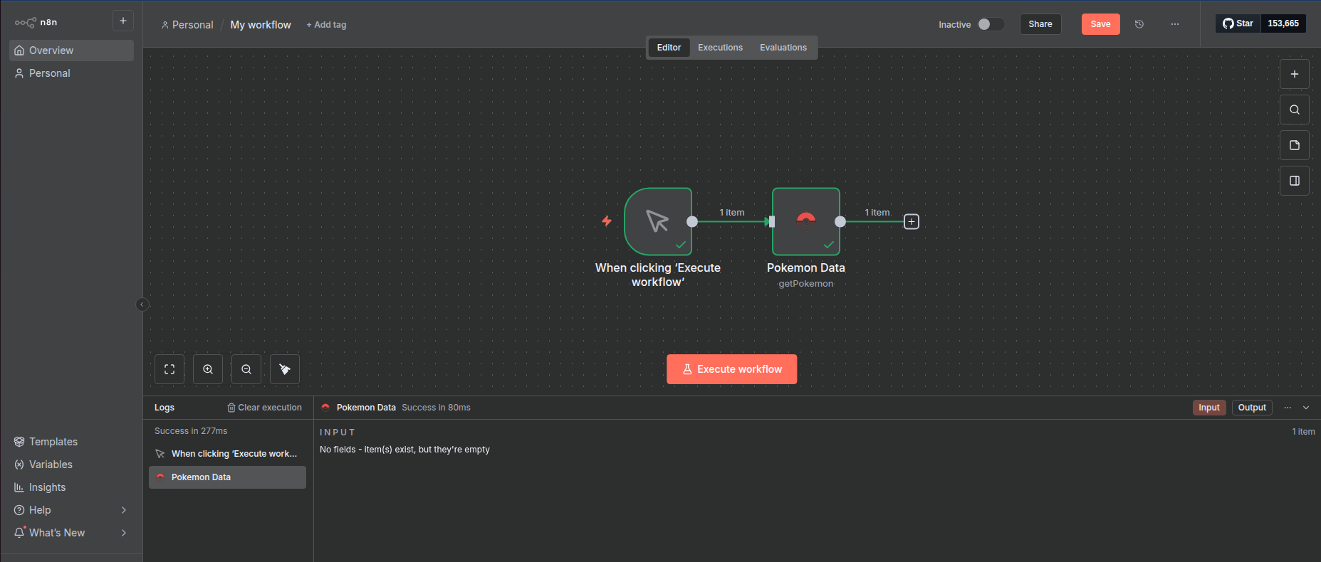The image size is (1321, 562).
Task: Click the Execute workflow button
Action: click(x=732, y=369)
